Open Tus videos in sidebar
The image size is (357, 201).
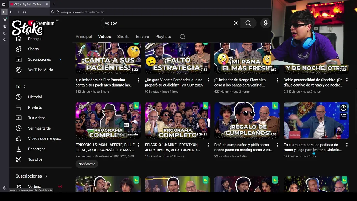click(37, 118)
